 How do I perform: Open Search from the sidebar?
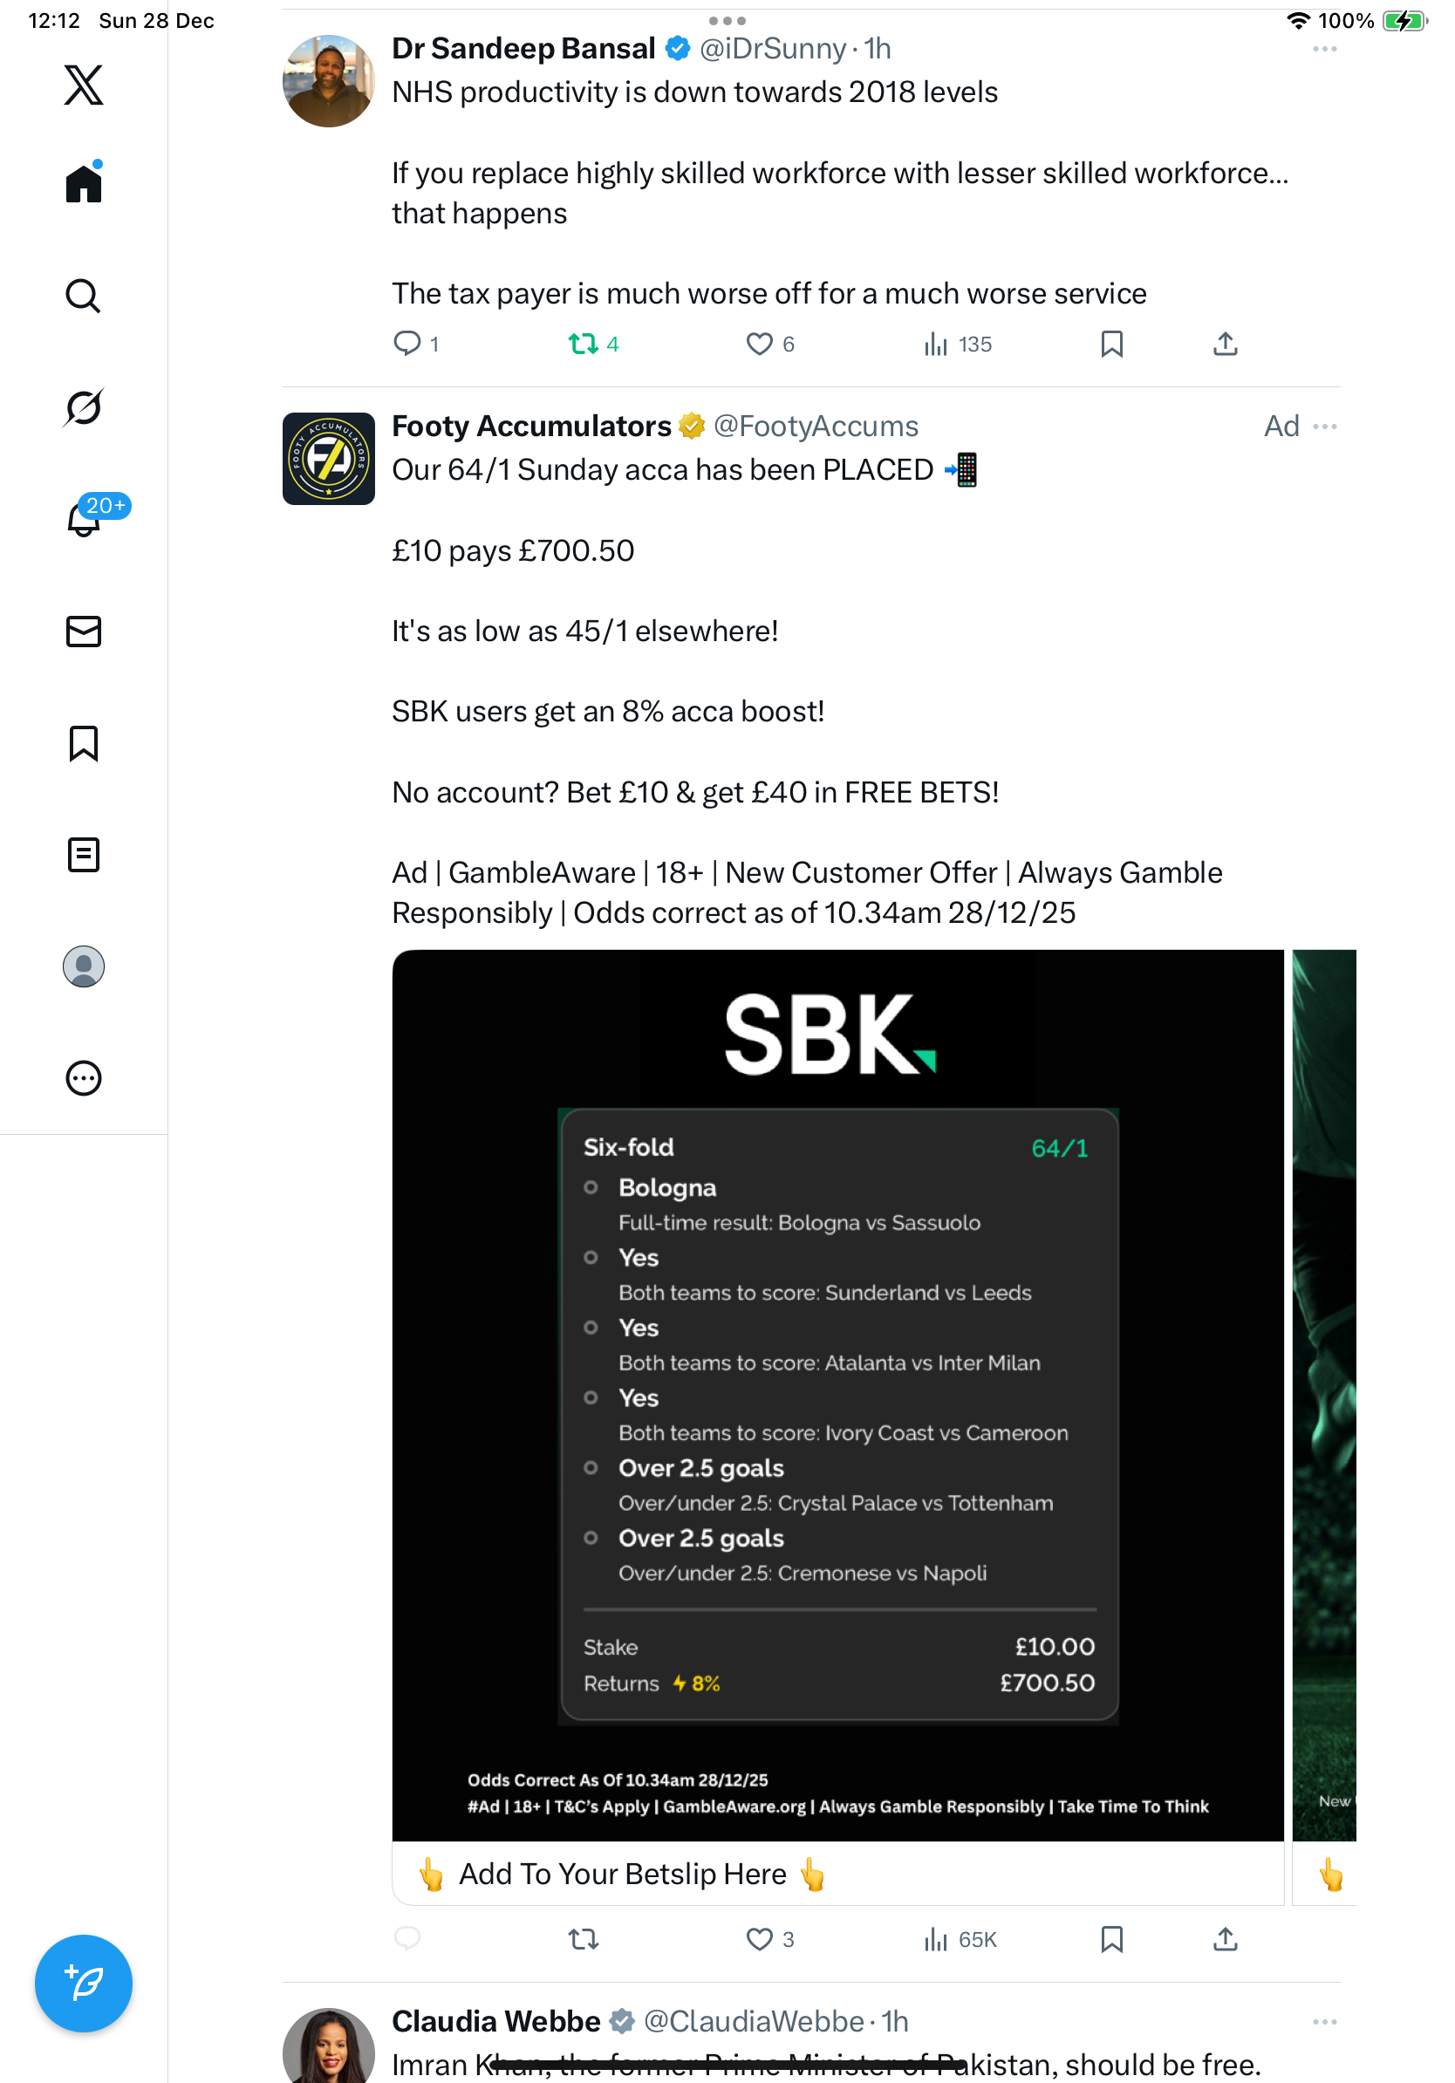[84, 296]
